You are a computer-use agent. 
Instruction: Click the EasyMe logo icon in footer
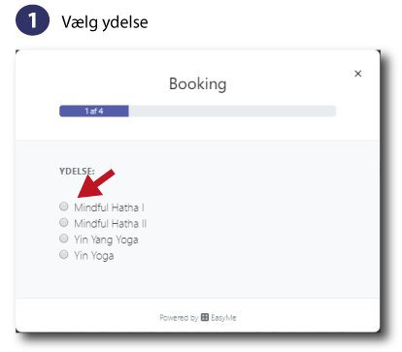205,317
